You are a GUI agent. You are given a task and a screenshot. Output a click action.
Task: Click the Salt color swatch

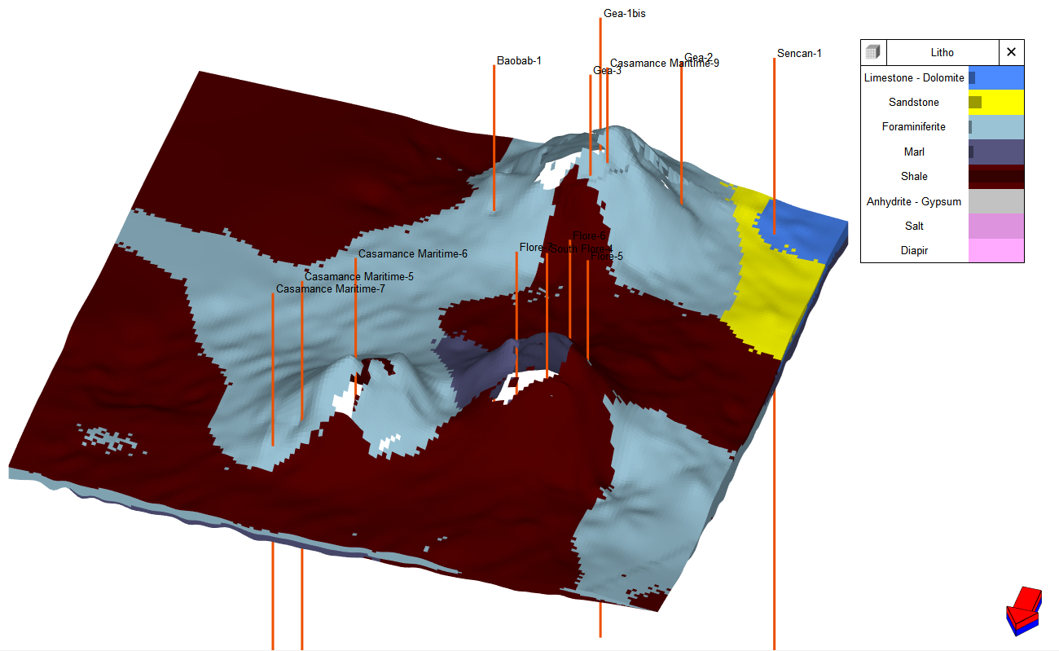point(995,226)
